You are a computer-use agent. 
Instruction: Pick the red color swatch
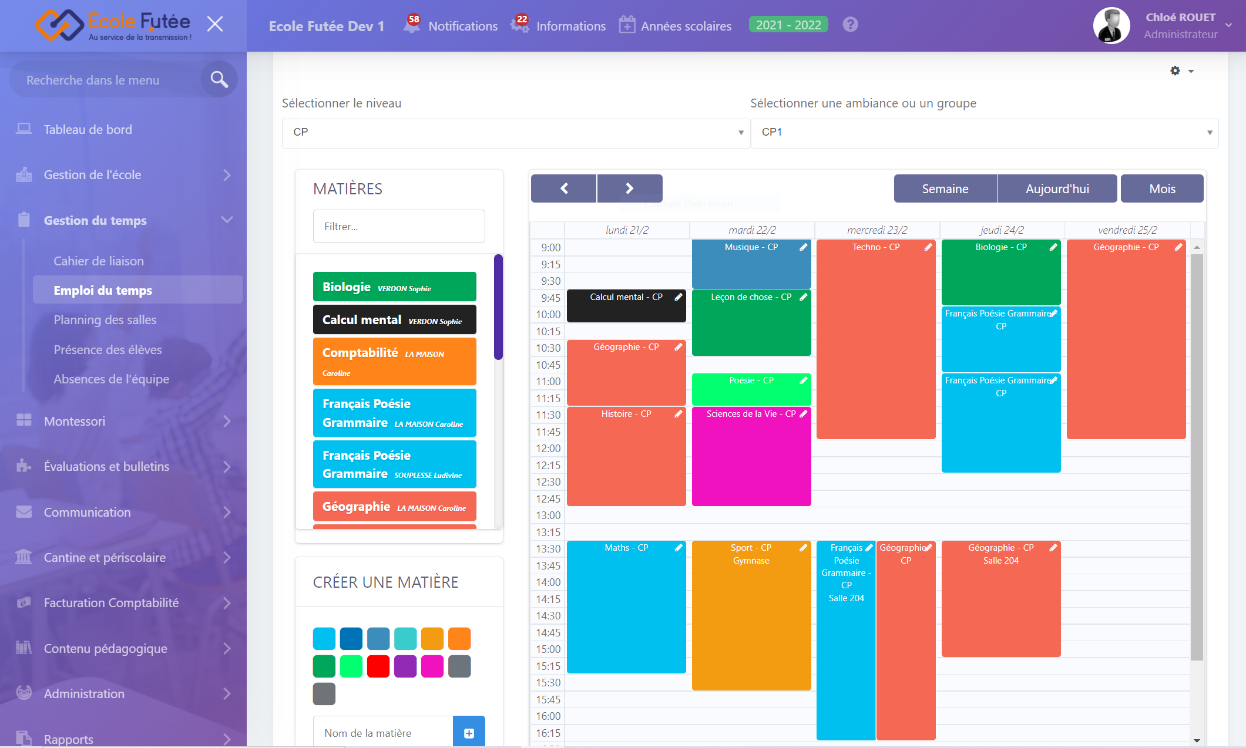tap(378, 666)
